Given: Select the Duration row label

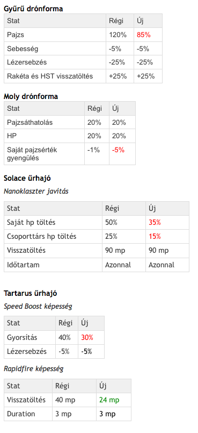Looking at the screenshot, I should click(21, 414).
